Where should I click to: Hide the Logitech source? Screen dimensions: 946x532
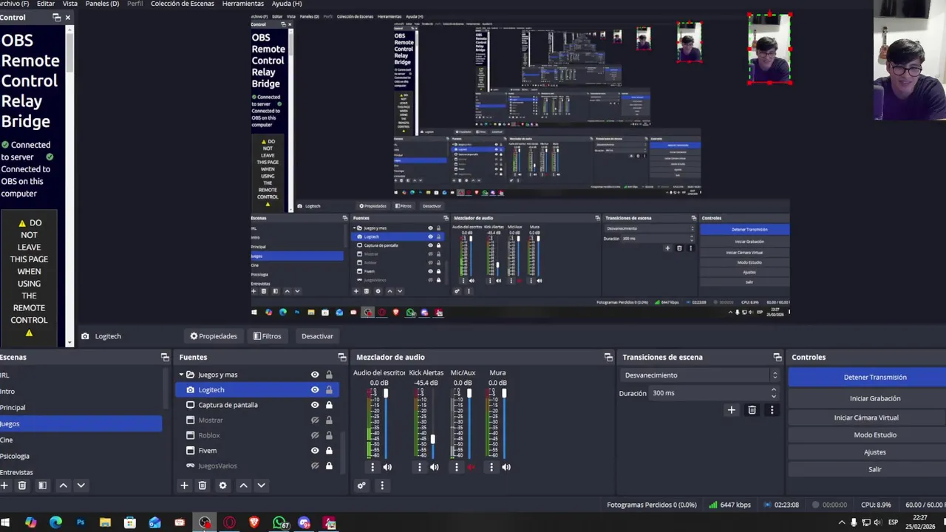pyautogui.click(x=315, y=389)
